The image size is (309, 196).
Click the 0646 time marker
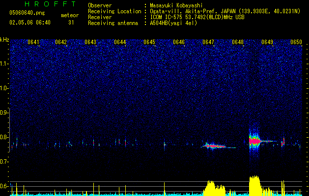pos(179,42)
